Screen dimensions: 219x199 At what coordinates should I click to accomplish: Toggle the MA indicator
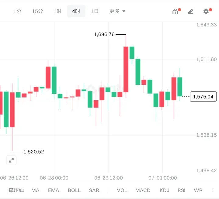[35, 190]
